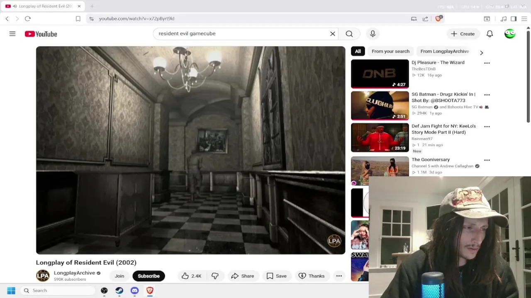
Task: Select the From your search chip
Action: tap(390, 51)
